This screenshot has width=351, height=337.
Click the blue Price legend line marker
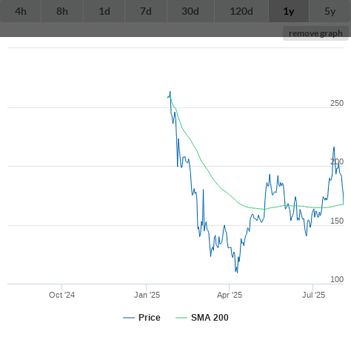pyautogui.click(x=129, y=318)
